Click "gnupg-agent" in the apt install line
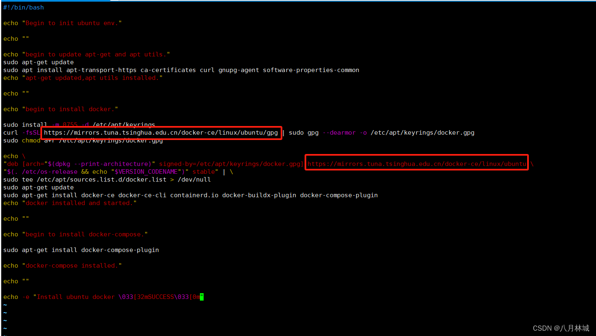The width and height of the screenshot is (596, 336). [x=239, y=70]
